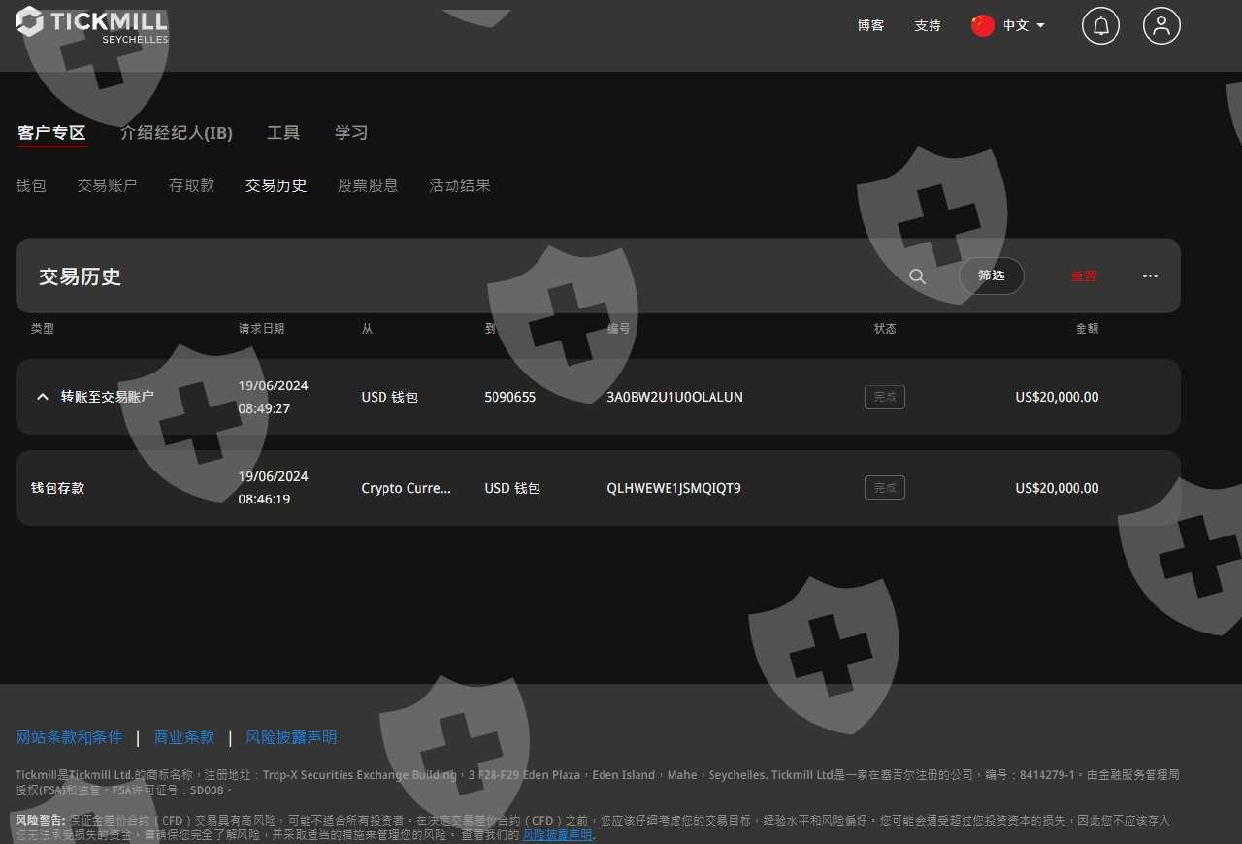Select the 钱包 submenu item
This screenshot has width=1242, height=844.
[x=32, y=185]
